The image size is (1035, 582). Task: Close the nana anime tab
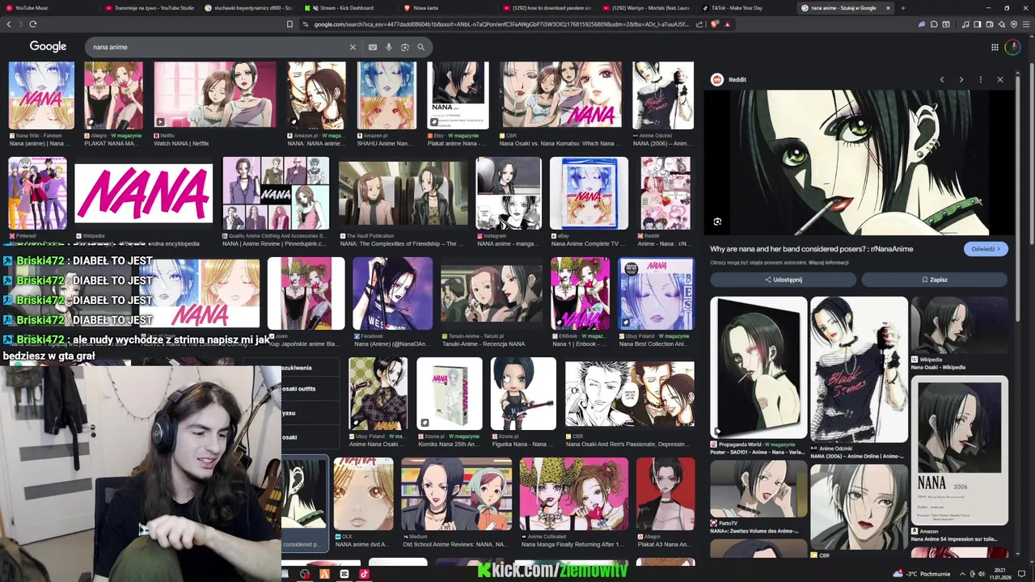click(x=888, y=8)
